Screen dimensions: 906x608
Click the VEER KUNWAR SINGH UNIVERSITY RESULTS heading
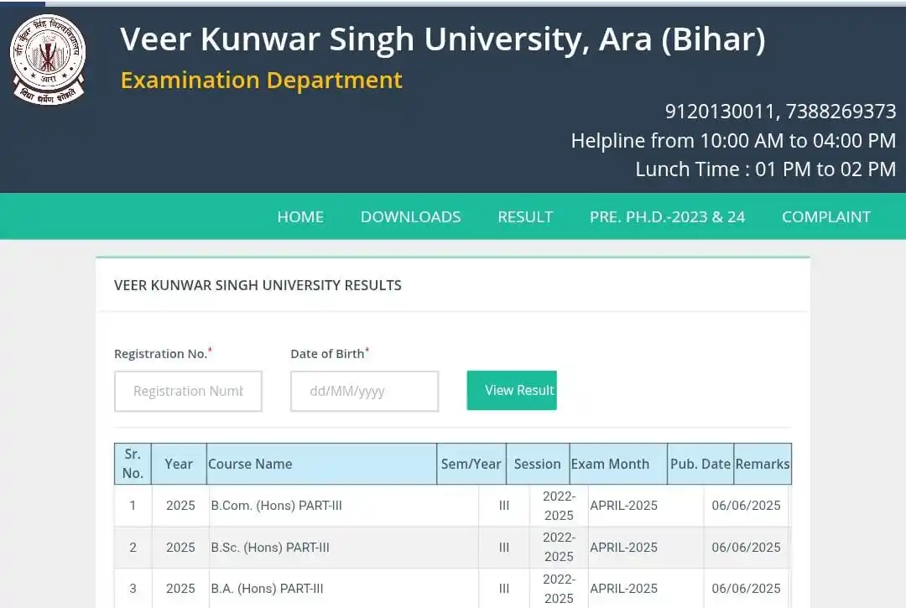point(258,285)
